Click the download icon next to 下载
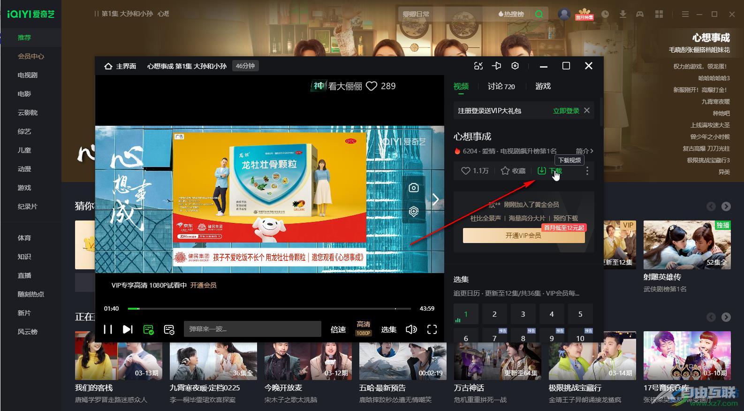The image size is (744, 411). point(542,171)
